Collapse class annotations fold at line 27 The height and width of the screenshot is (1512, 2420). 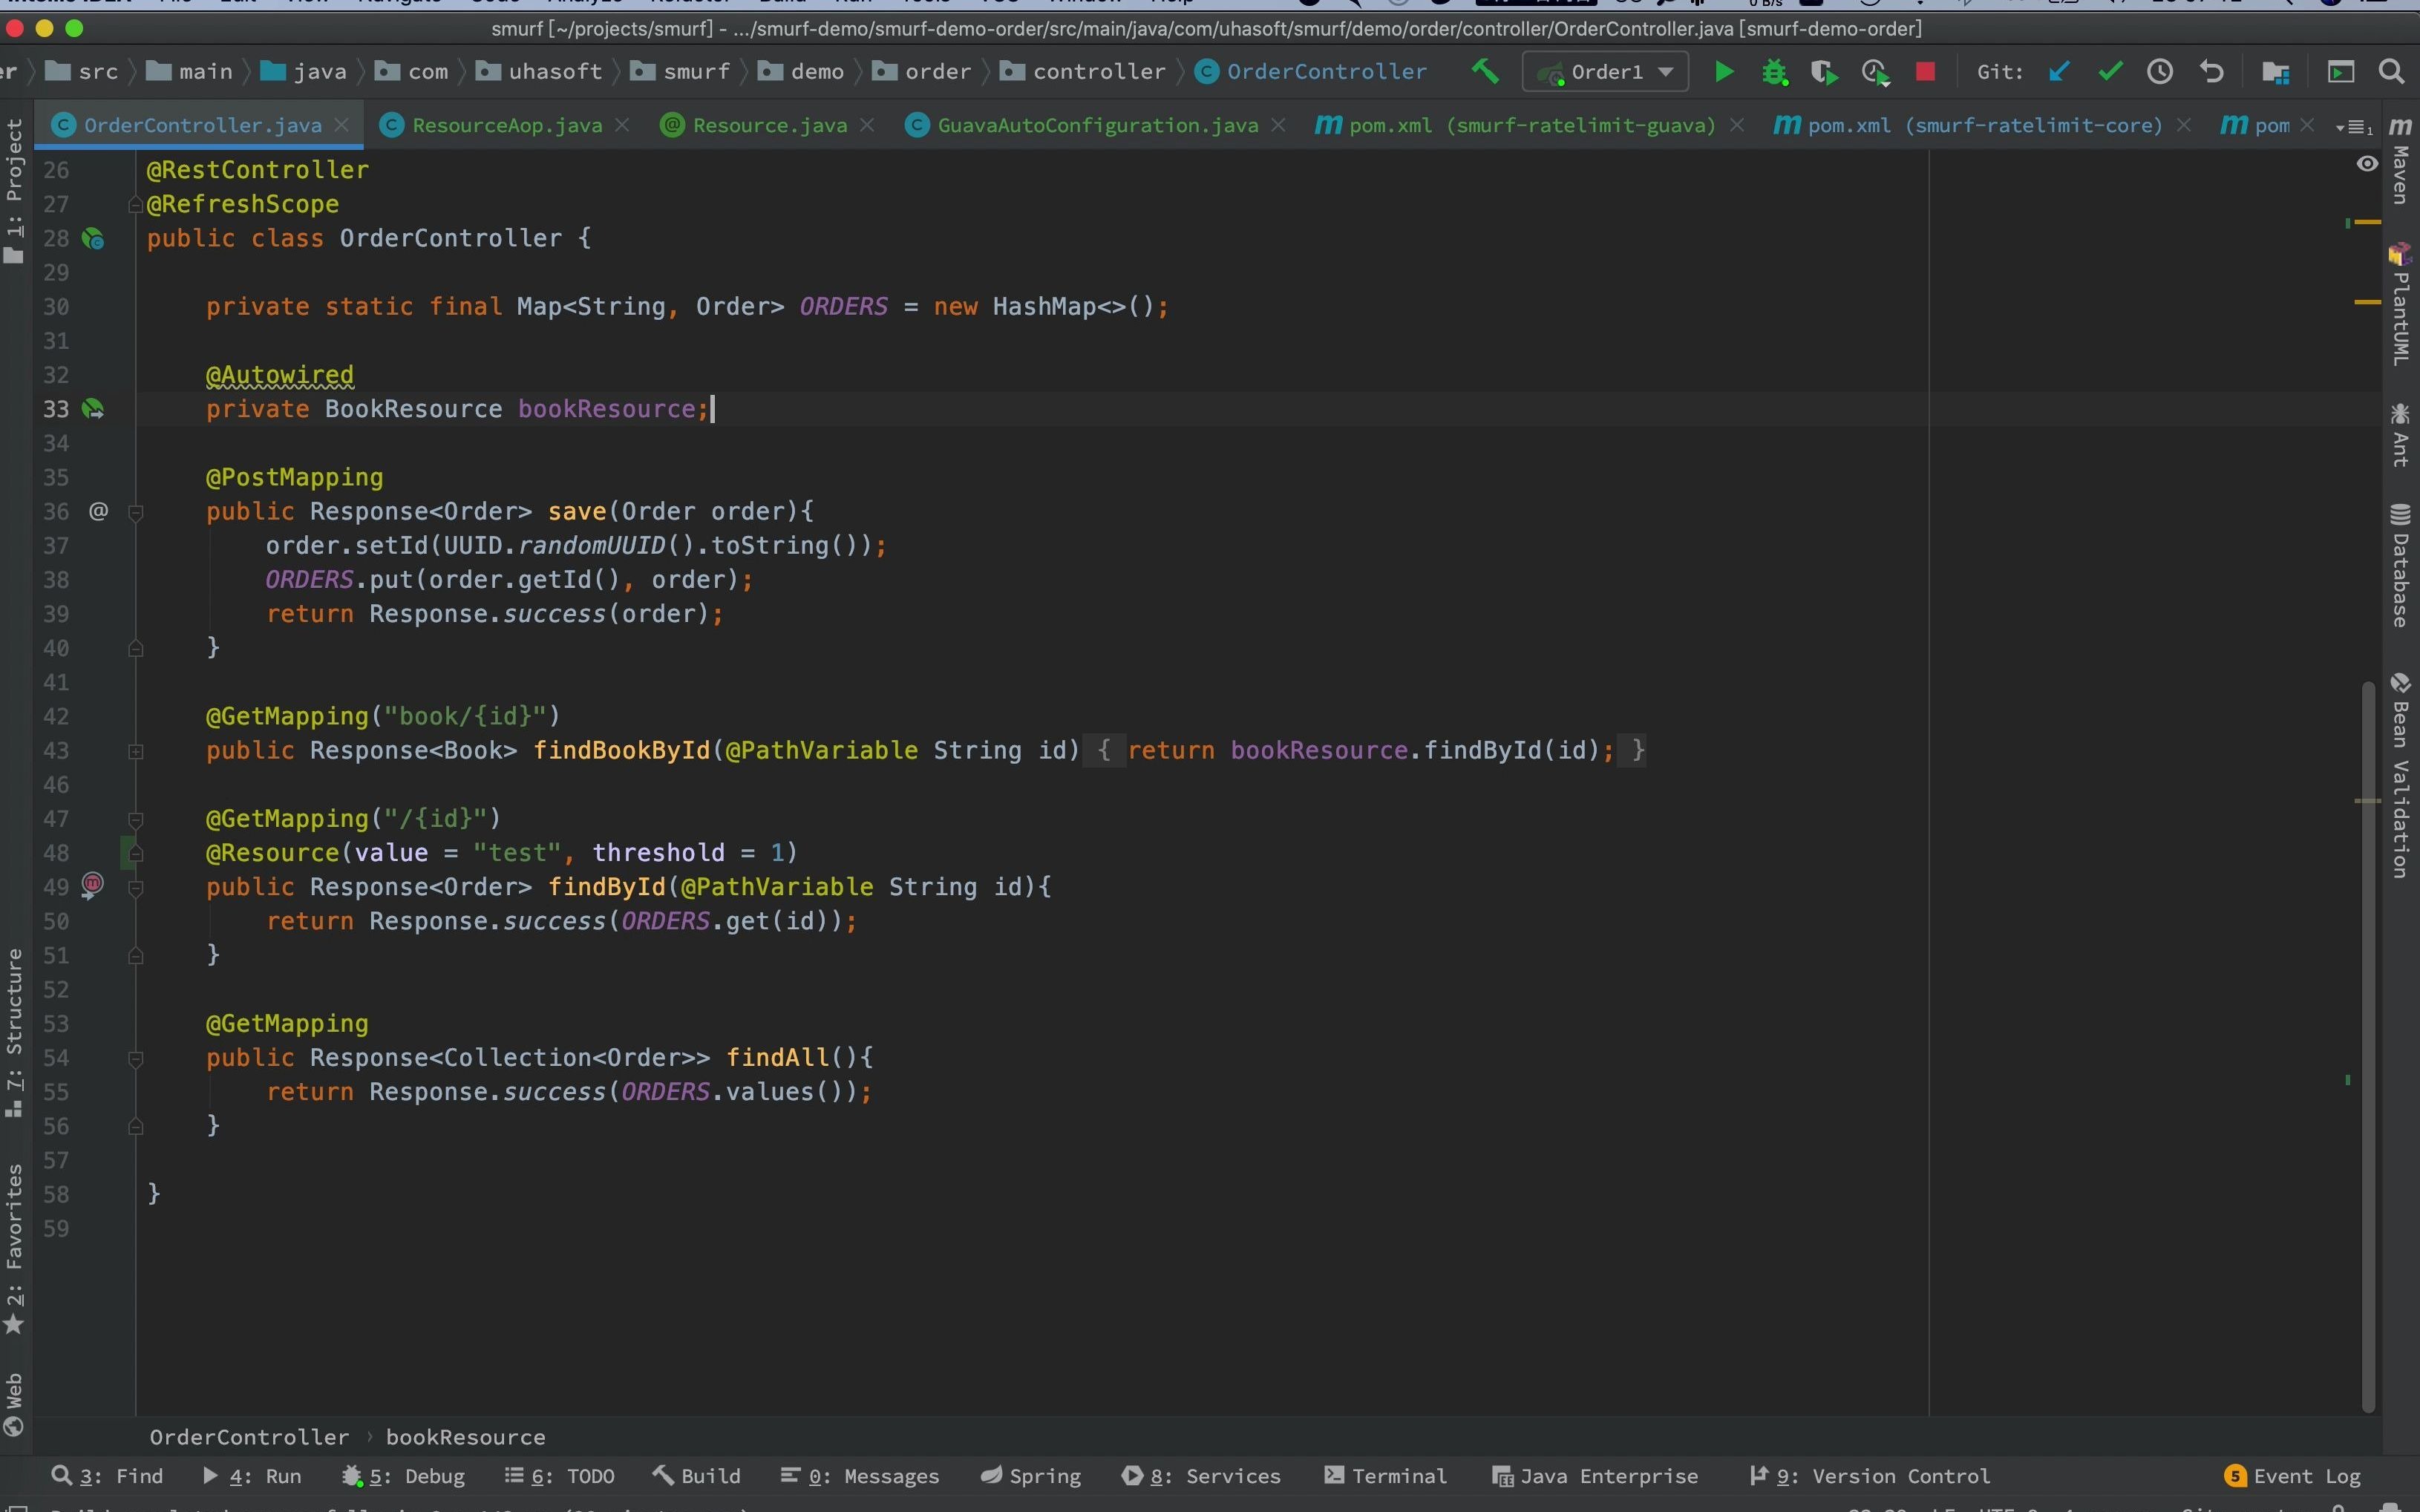click(x=136, y=205)
